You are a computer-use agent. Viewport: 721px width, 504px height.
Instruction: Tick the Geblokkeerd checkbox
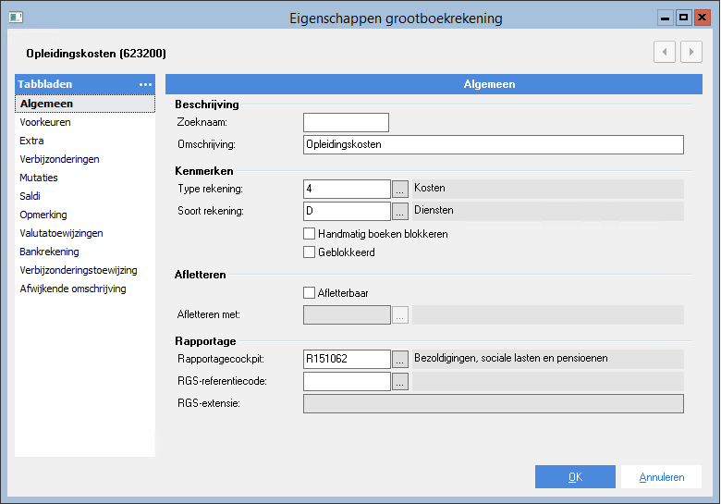point(309,252)
